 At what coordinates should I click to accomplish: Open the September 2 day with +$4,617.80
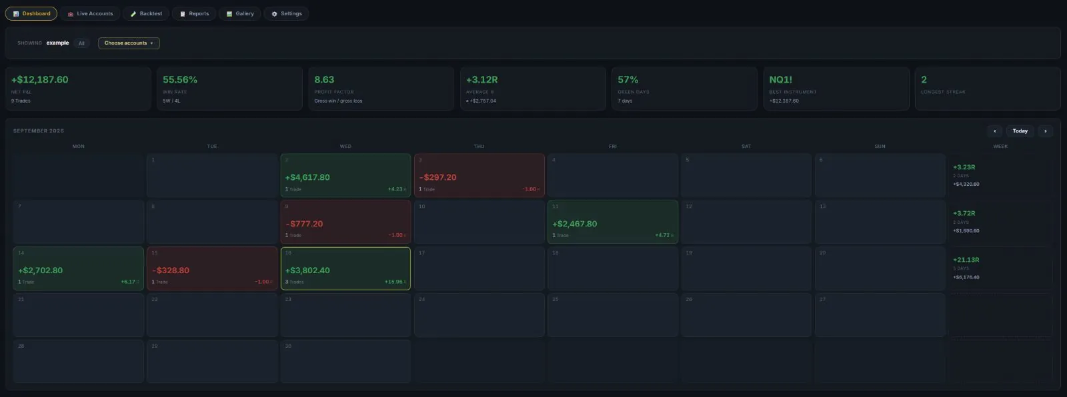coord(345,176)
